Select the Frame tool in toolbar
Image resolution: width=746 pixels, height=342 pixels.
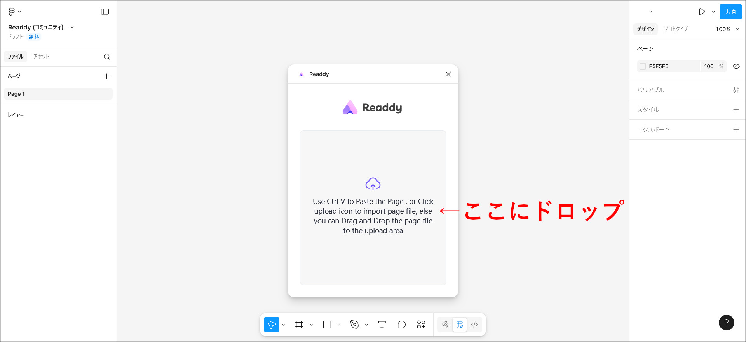[x=299, y=325]
